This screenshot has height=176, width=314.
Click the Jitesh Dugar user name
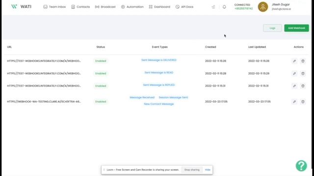(281, 4)
